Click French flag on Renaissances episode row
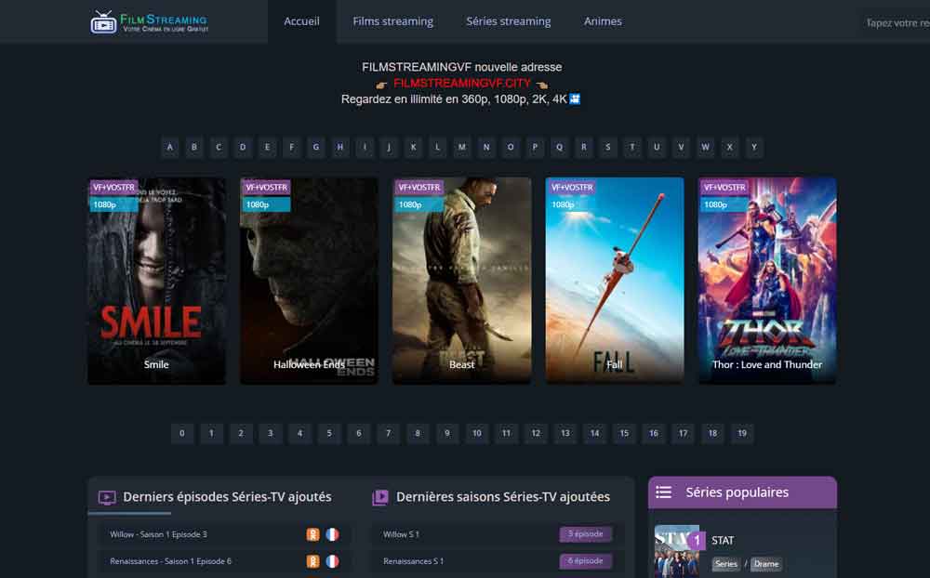This screenshot has height=578, width=930. pos(332,560)
